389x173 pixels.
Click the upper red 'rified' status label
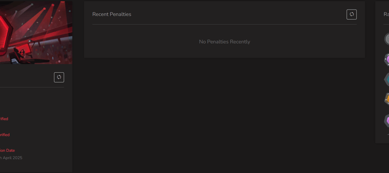4,119
